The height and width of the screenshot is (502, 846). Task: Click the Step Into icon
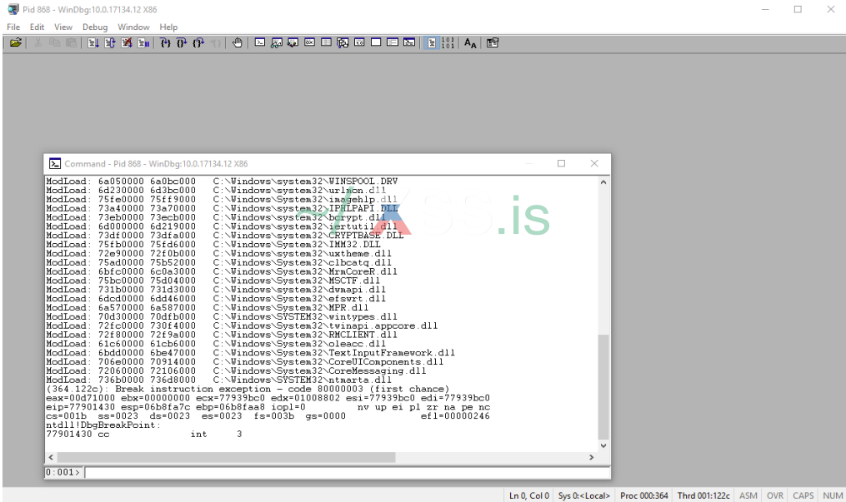point(165,42)
